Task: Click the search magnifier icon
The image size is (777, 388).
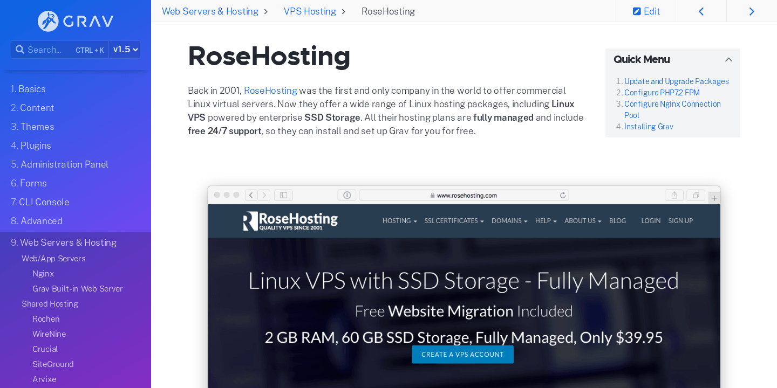Action: [20, 49]
